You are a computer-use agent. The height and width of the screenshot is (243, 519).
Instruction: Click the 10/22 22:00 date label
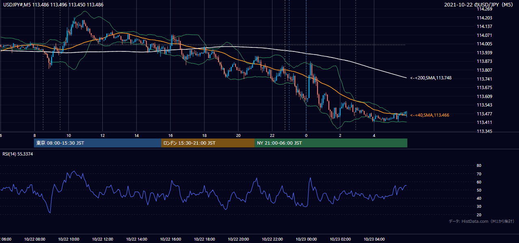tap(272, 239)
